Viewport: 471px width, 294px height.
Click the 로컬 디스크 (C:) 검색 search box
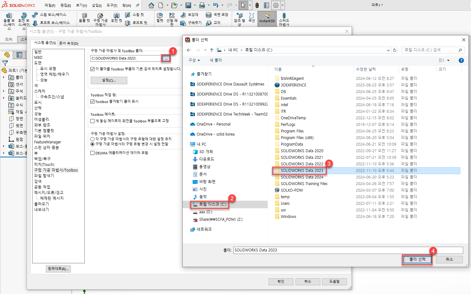433,50
